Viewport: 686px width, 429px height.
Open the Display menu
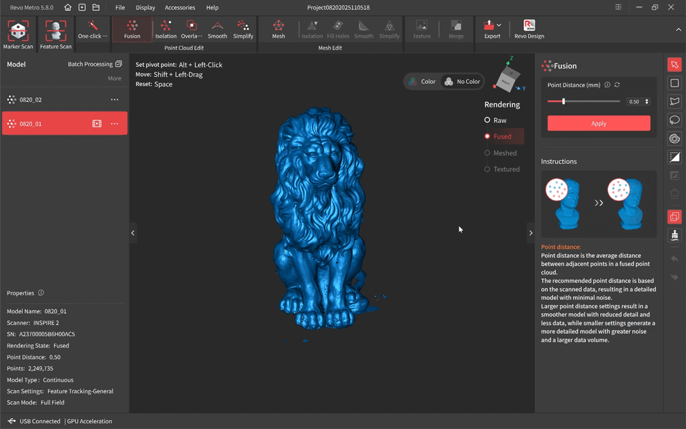[x=145, y=8]
